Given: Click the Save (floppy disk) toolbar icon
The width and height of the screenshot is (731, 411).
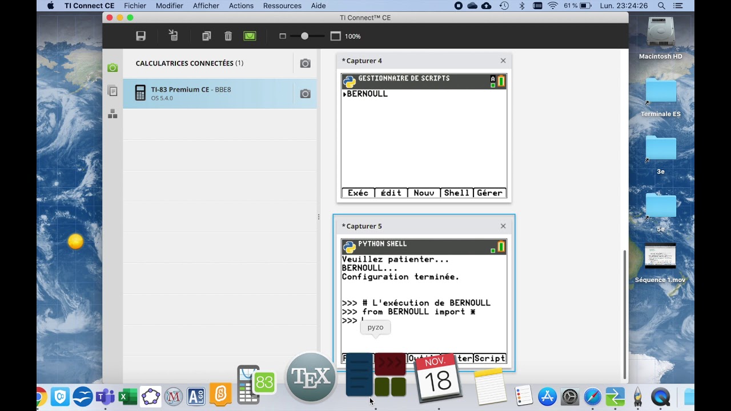Looking at the screenshot, I should point(141,36).
